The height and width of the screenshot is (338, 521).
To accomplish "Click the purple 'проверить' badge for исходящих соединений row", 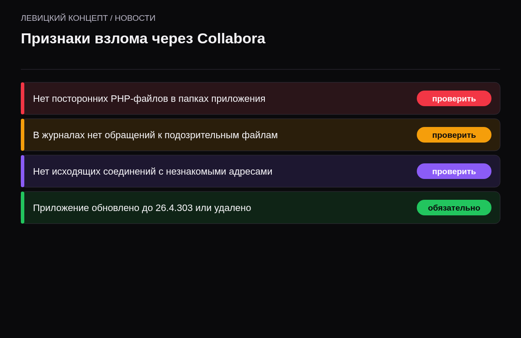I will [454, 171].
